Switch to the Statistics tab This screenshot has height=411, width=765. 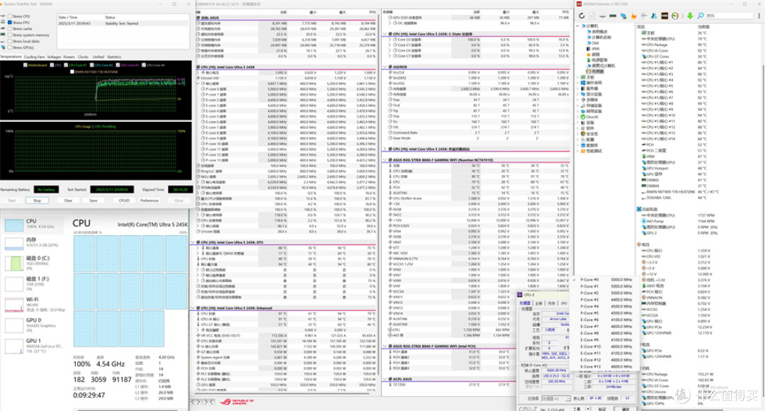pos(114,57)
